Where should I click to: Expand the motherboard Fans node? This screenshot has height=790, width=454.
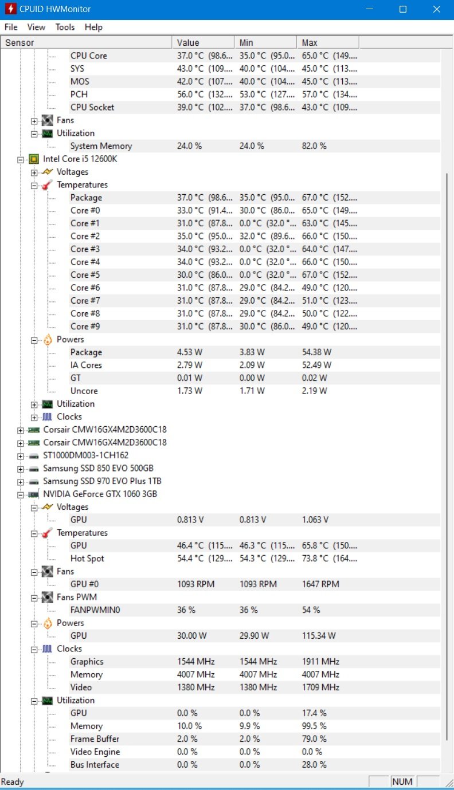click(34, 120)
